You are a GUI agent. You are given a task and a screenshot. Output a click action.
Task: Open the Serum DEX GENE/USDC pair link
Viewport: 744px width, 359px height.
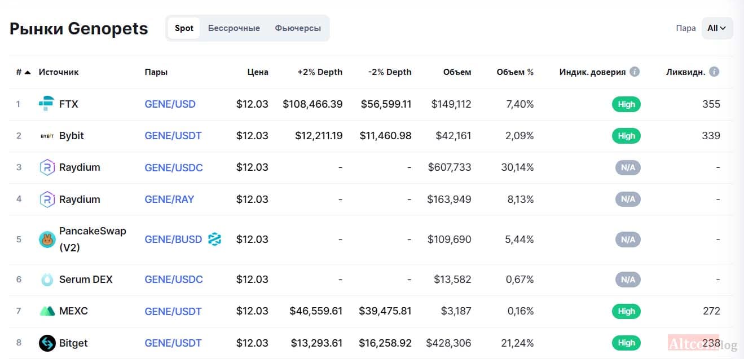[174, 280]
